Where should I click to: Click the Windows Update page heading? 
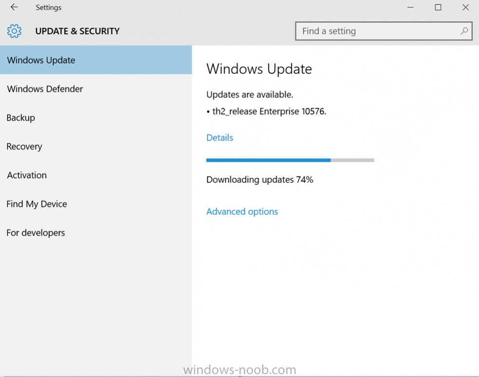tap(259, 69)
